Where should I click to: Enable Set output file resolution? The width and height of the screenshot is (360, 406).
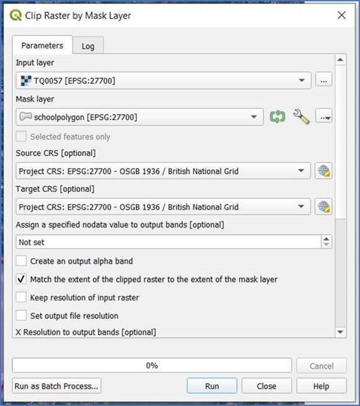pos(21,315)
